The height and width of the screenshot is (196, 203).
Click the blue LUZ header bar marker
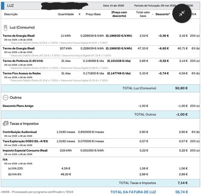2,6
